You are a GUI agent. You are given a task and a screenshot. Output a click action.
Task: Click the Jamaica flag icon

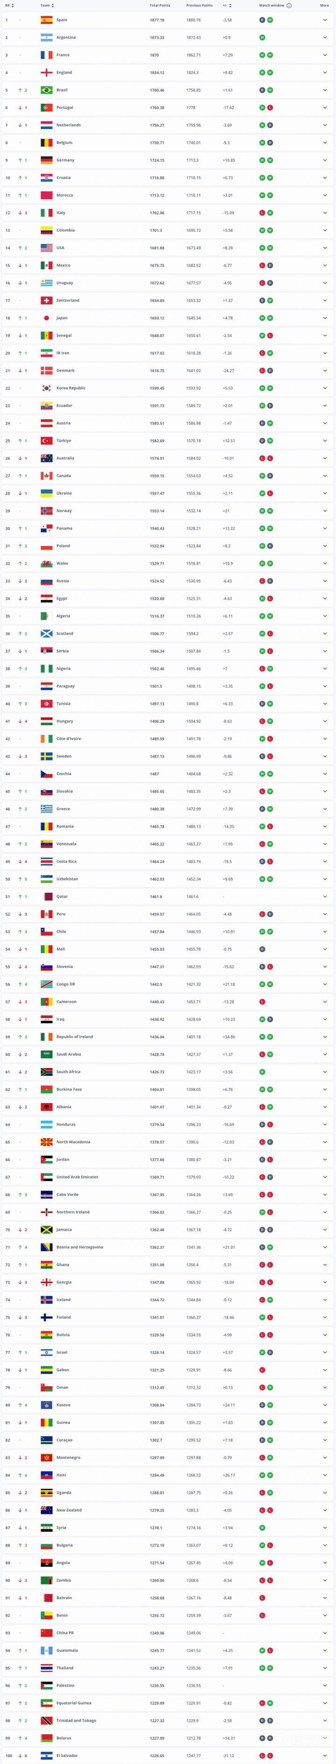pos(47,1230)
